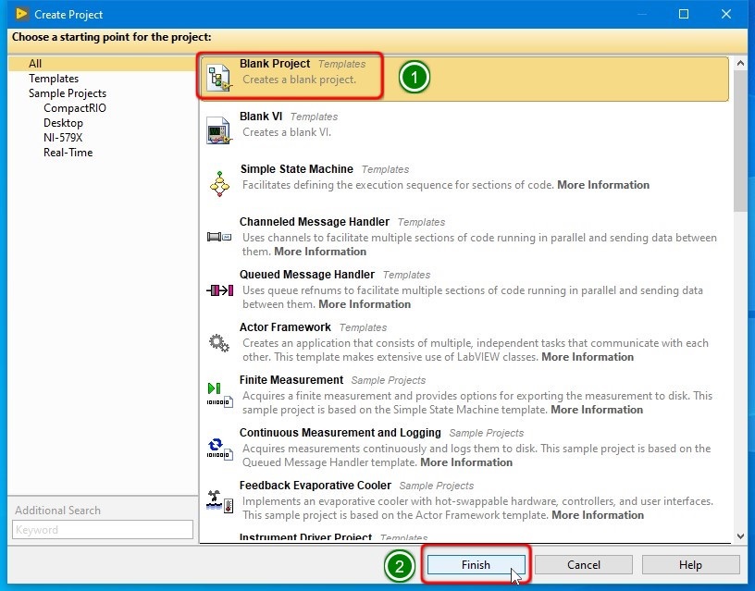Select the Actor Framework title
The image size is (755, 591).
(285, 327)
